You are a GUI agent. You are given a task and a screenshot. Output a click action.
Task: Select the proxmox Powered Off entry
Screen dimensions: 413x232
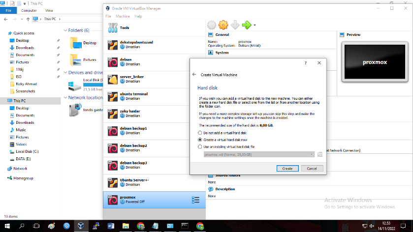[x=155, y=200]
